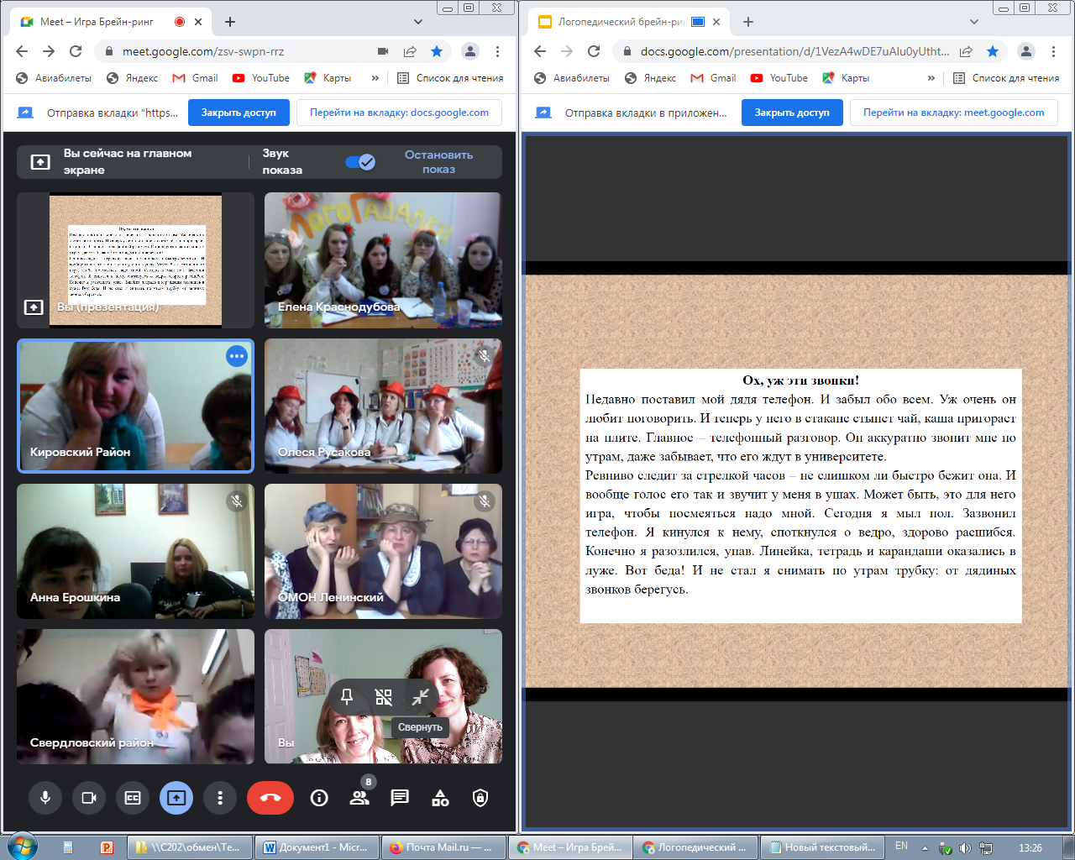Open tab search dropdown in right browser

point(974,22)
